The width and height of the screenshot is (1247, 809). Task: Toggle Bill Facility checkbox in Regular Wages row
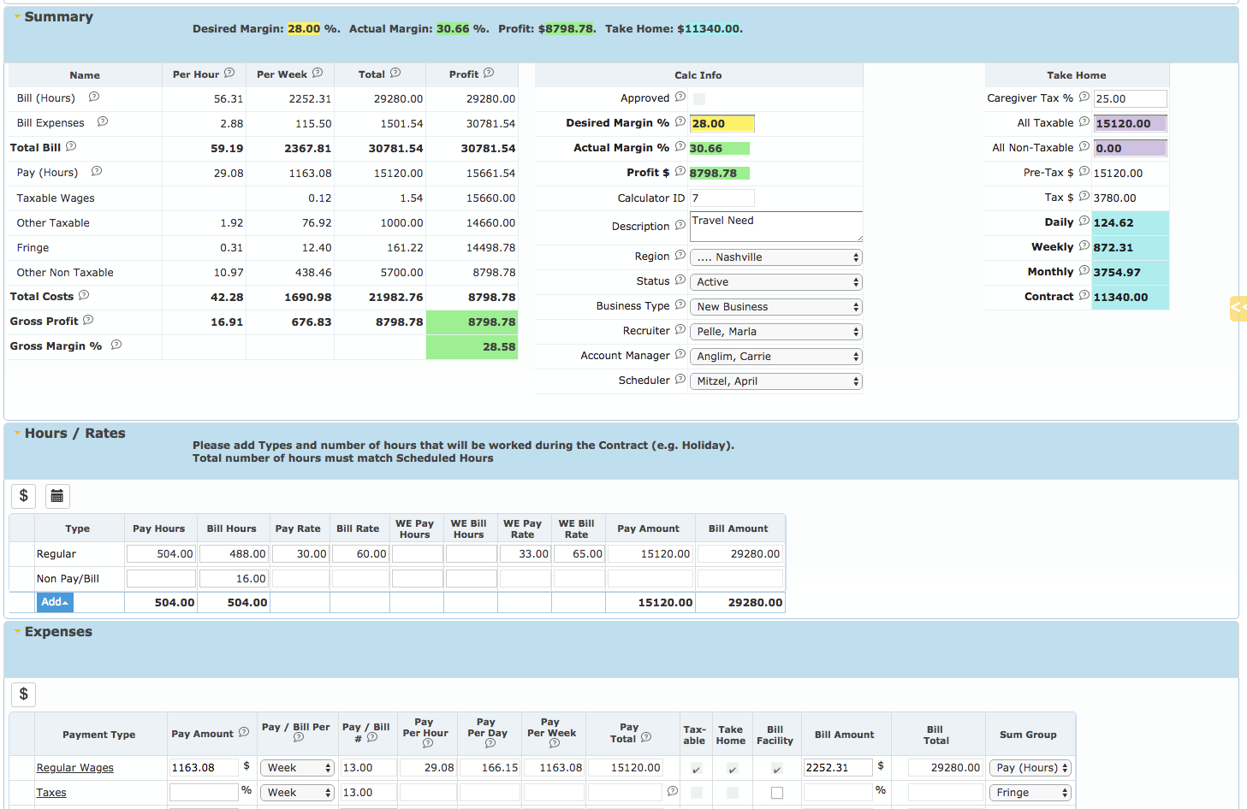click(x=777, y=769)
